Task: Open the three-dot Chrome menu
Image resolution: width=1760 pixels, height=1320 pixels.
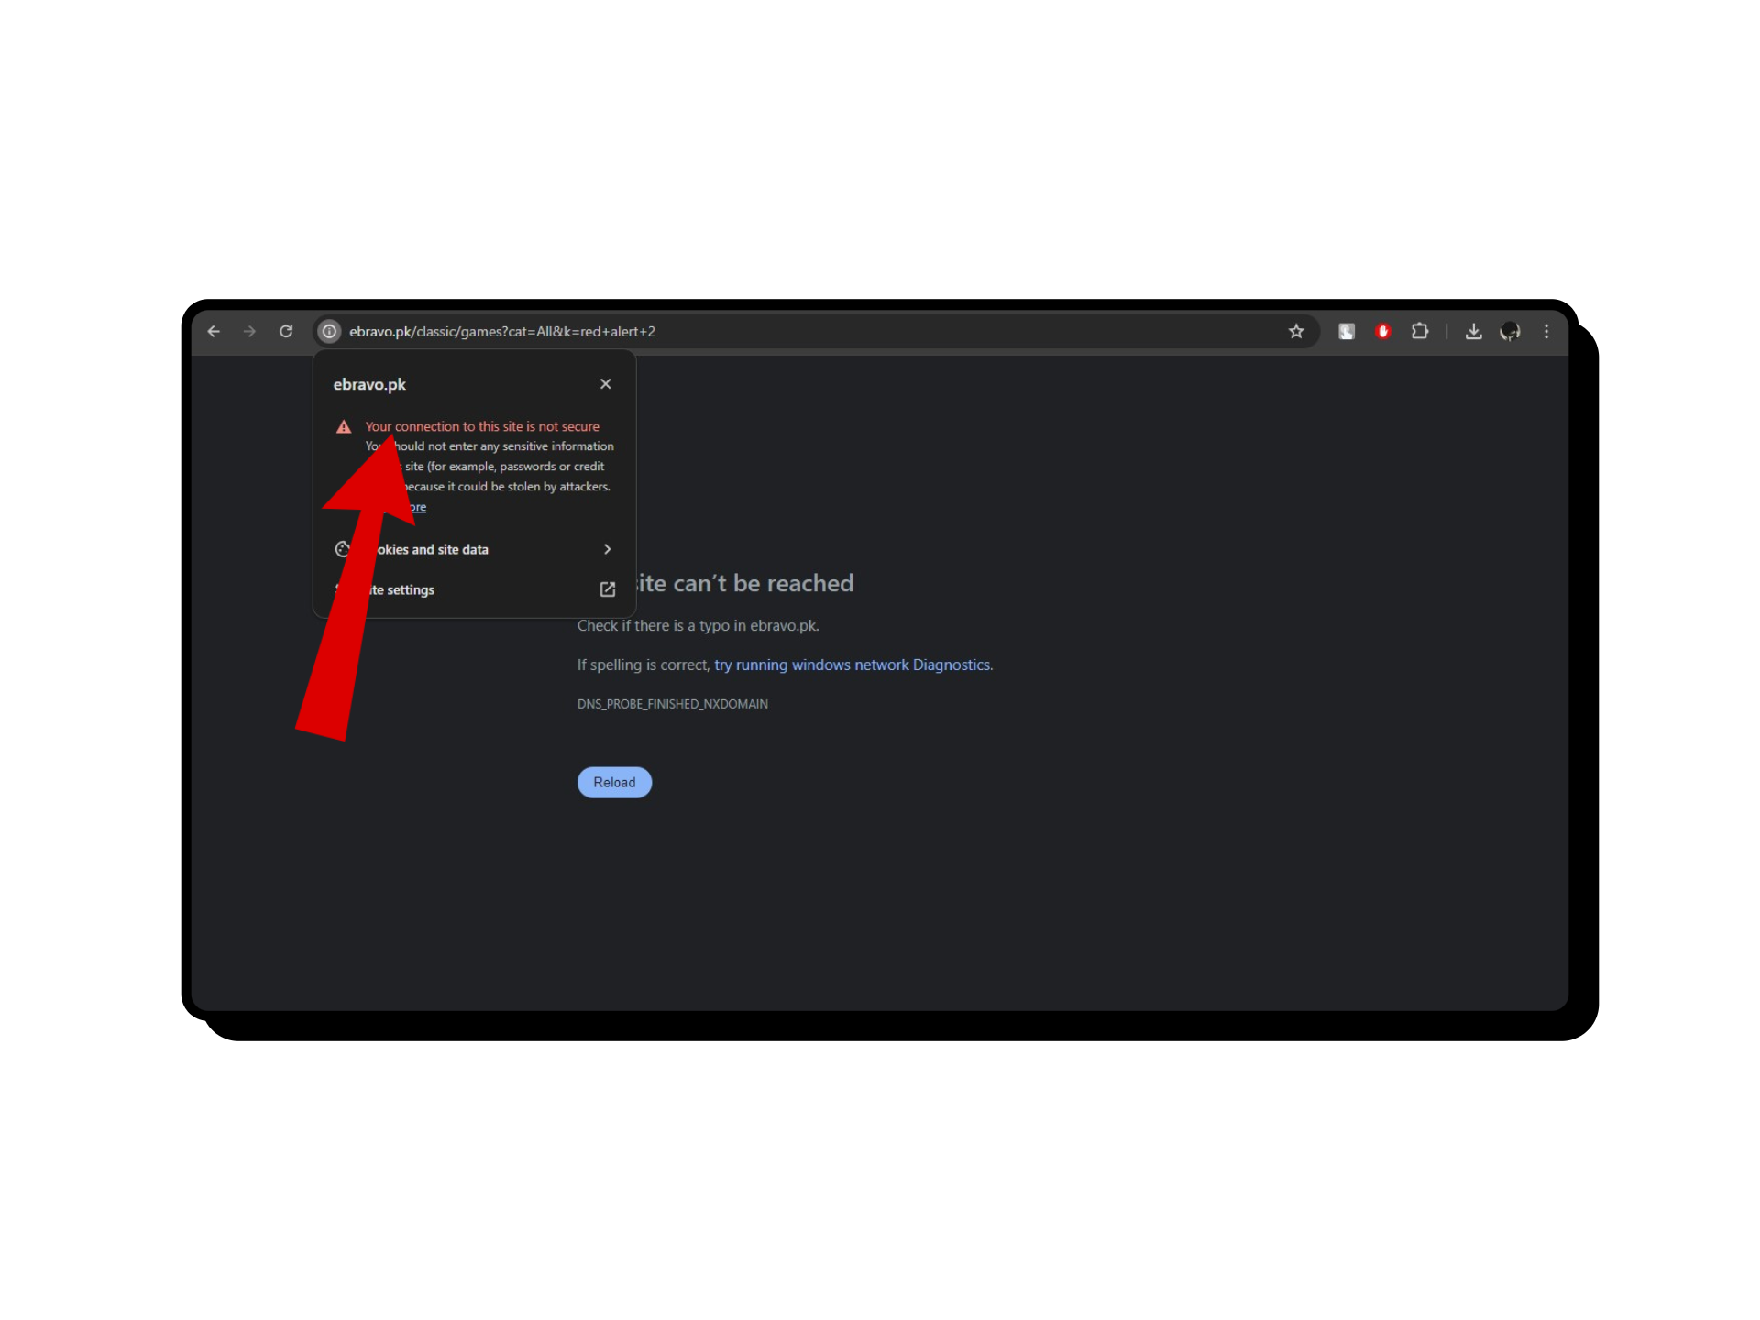Action: 1545,331
